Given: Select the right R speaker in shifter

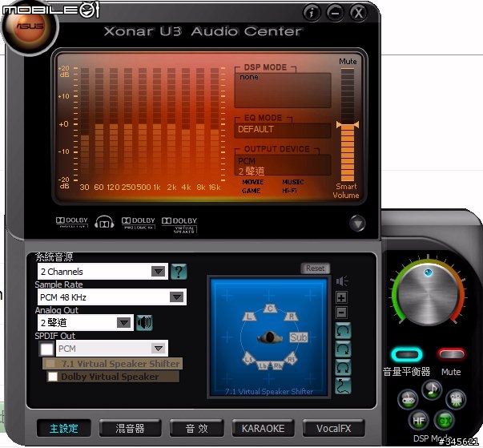Looking at the screenshot, I should (291, 316).
